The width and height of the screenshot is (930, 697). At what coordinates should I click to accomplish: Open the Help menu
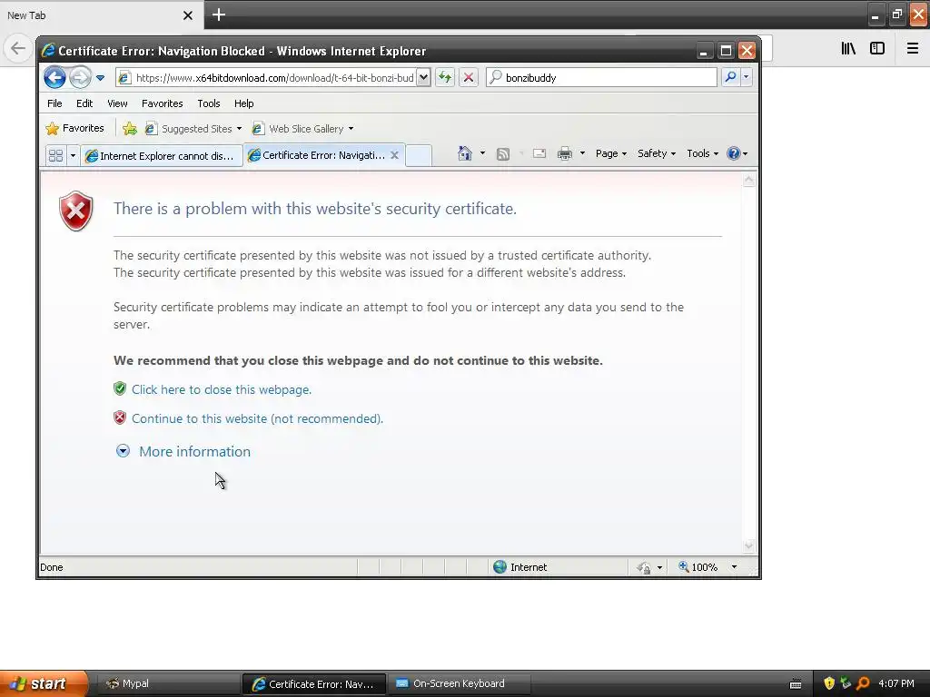(x=243, y=103)
